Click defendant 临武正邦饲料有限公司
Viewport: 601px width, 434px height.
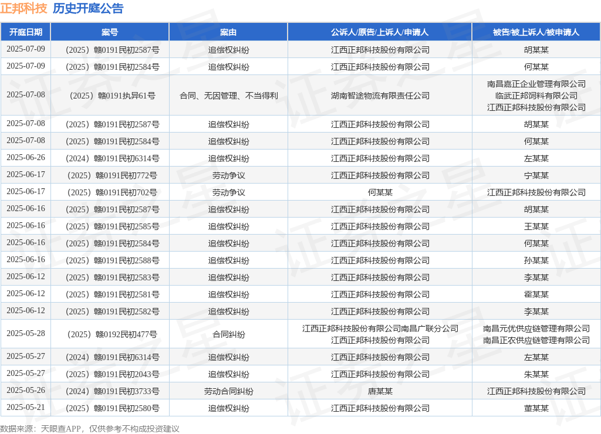click(536, 96)
